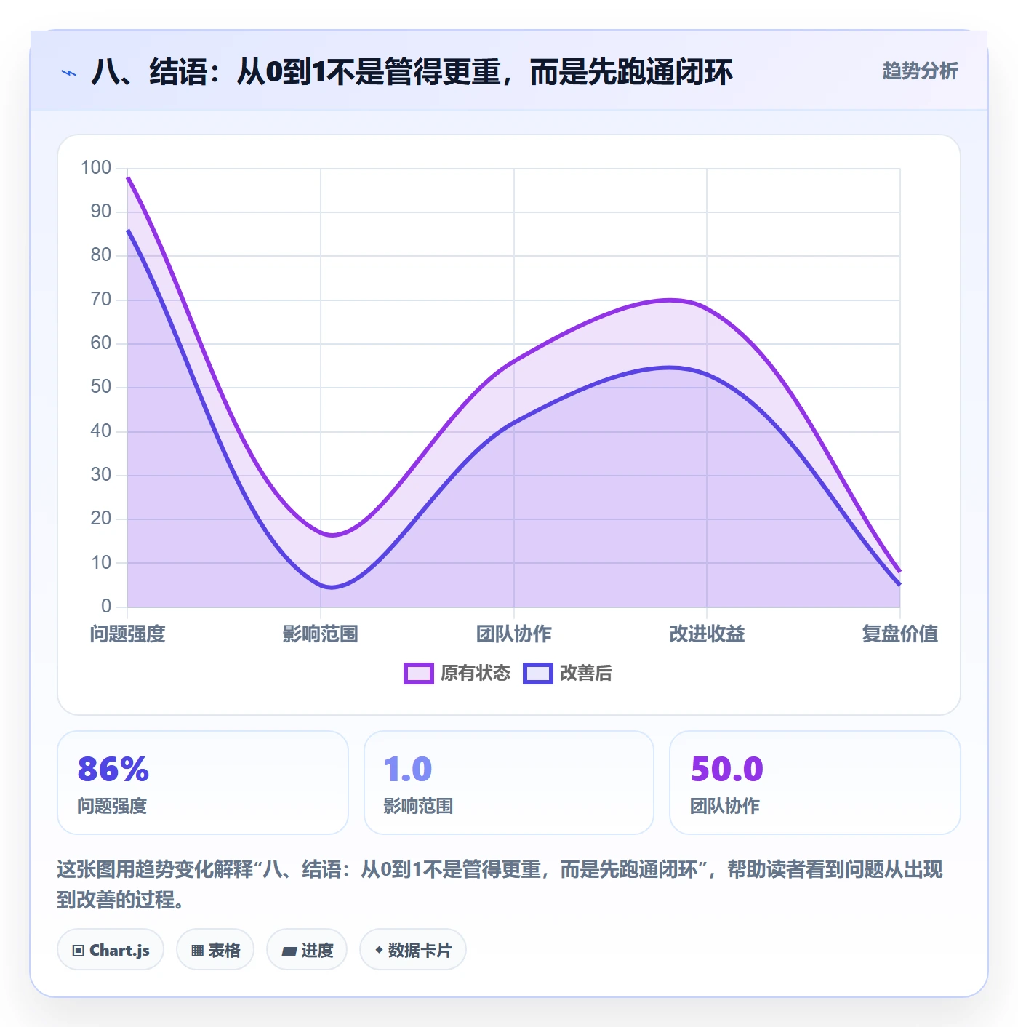Screen dimensions: 1018x1027
Task: Click the grid icon in the 表格 chip
Action: pyautogui.click(x=197, y=950)
